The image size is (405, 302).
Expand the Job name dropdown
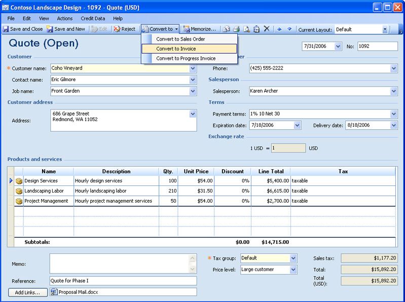pyautogui.click(x=193, y=91)
